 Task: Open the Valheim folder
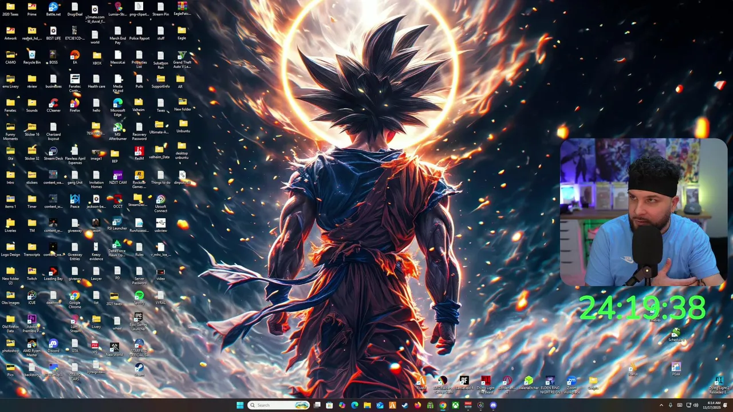click(x=139, y=105)
